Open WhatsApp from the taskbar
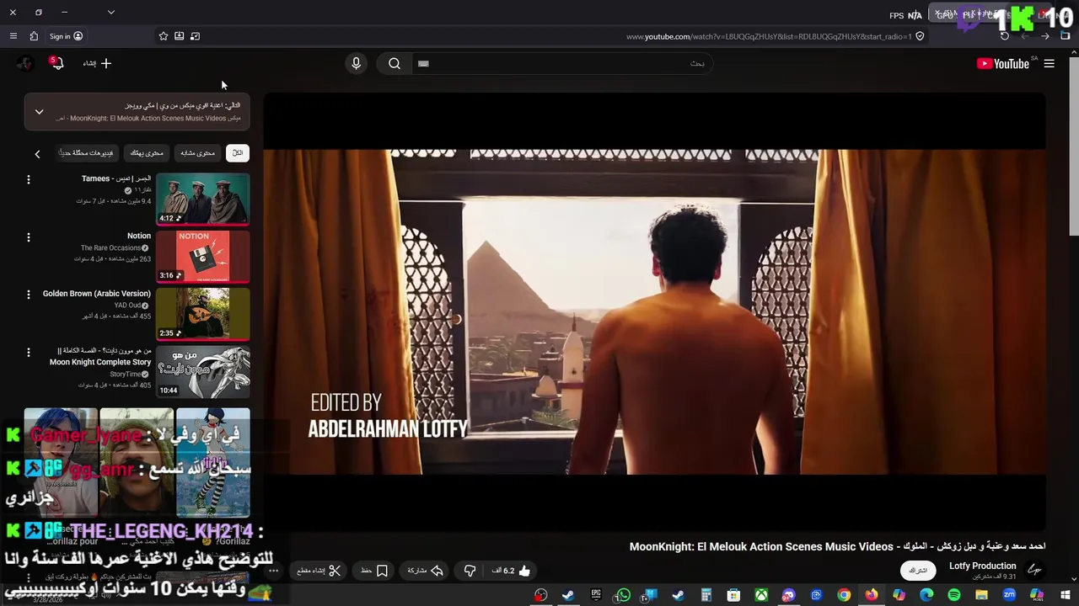 click(623, 595)
